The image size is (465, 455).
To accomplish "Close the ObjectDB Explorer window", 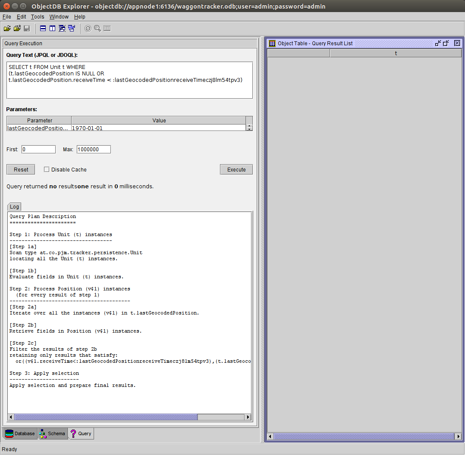I will 6,6.
